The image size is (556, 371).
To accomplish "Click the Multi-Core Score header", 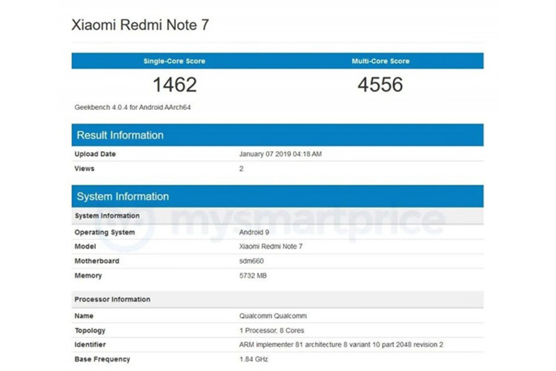I will (x=381, y=61).
